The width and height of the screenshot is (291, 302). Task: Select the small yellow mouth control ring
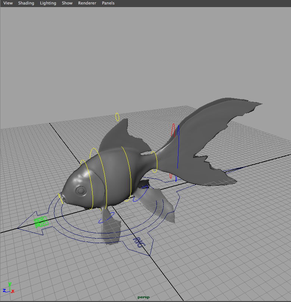coord(61,198)
